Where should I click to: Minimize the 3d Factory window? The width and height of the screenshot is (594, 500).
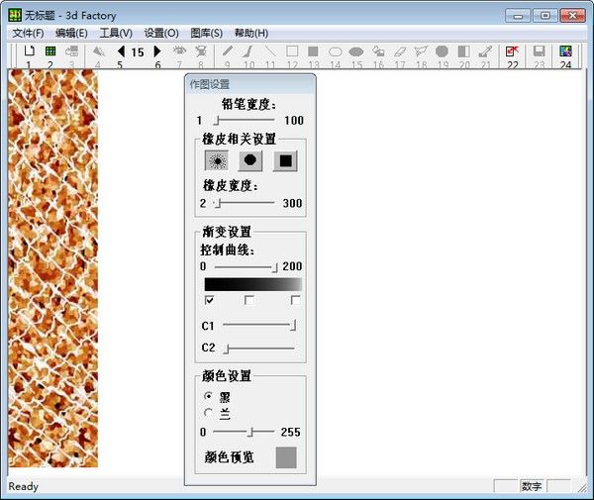point(518,16)
